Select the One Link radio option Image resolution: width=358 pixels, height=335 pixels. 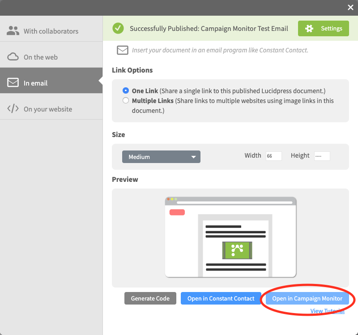pyautogui.click(x=126, y=90)
